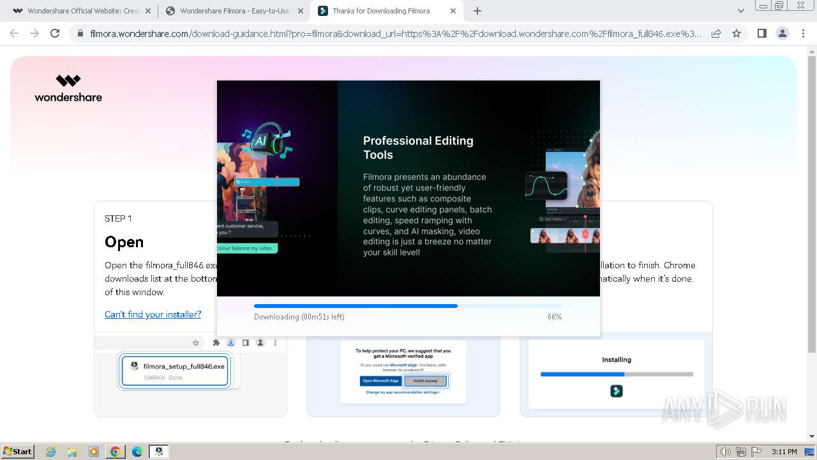Switch to Wondershare Official Website tab
This screenshot has width=817, height=460.
coord(75,11)
